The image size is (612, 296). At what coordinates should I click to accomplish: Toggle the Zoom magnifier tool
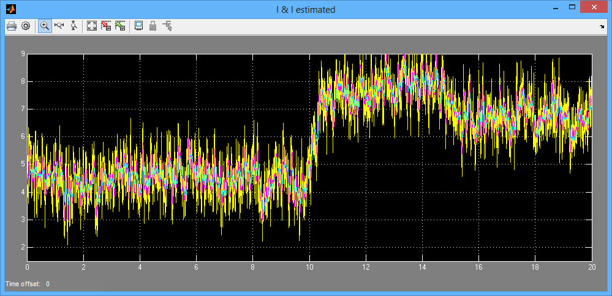(45, 26)
